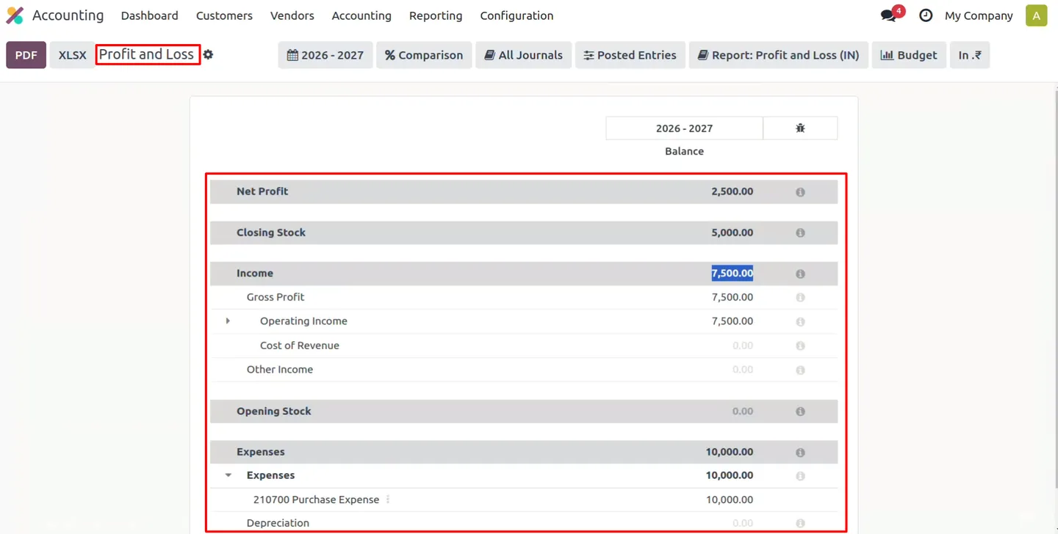Click the Net Profit row label

(262, 191)
